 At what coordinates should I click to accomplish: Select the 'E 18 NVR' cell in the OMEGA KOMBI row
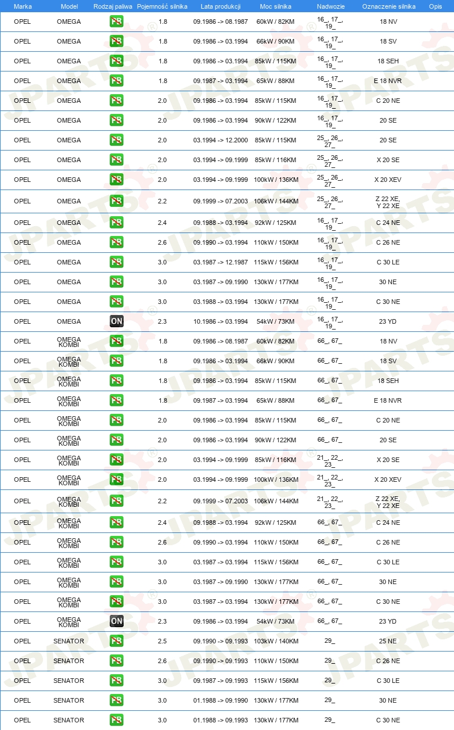point(388,400)
